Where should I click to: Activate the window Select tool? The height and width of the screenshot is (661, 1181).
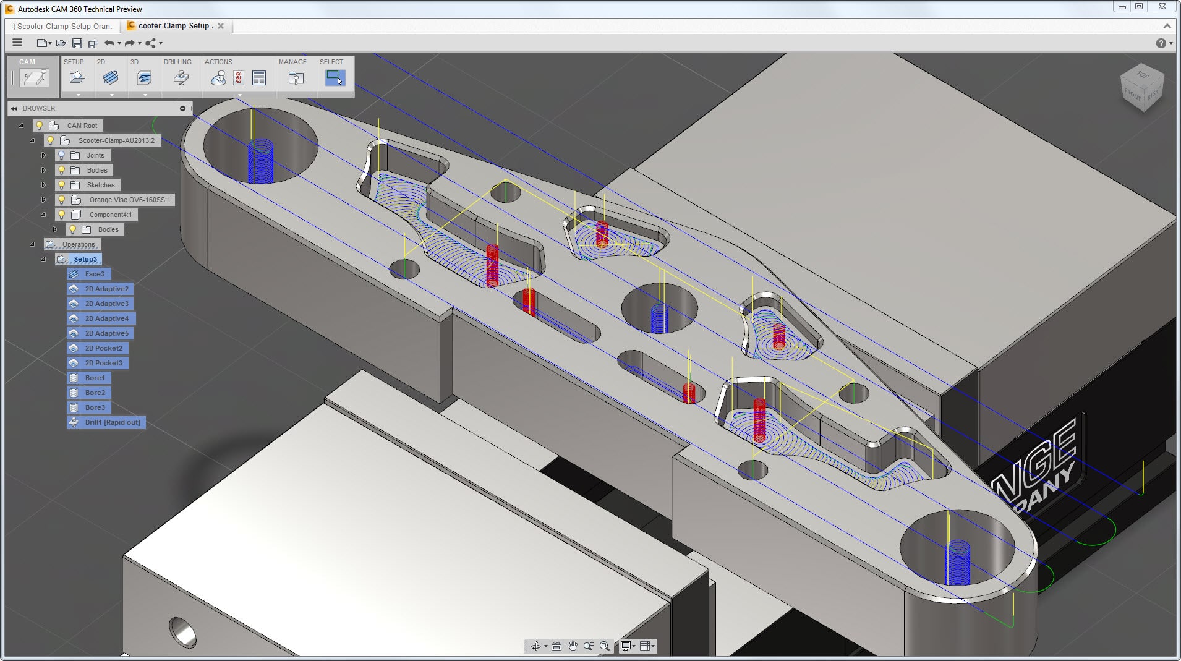[335, 77]
